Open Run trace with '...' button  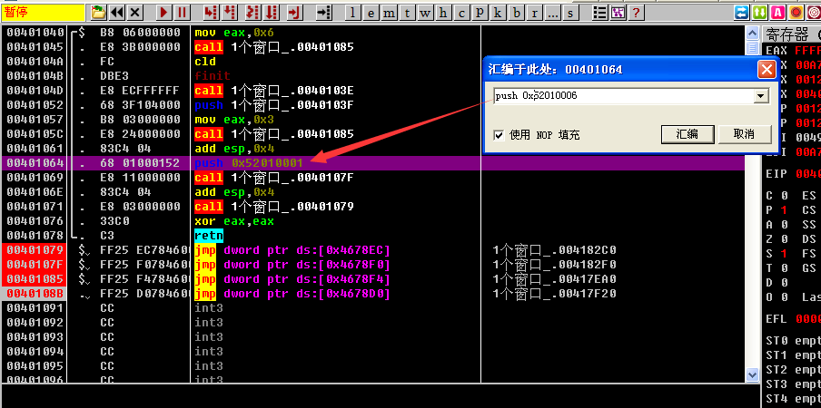pyautogui.click(x=552, y=12)
